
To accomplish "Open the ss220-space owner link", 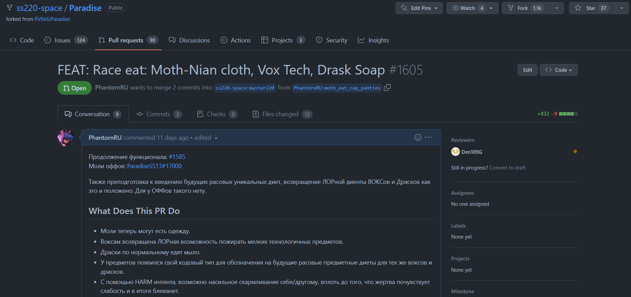I will (39, 8).
